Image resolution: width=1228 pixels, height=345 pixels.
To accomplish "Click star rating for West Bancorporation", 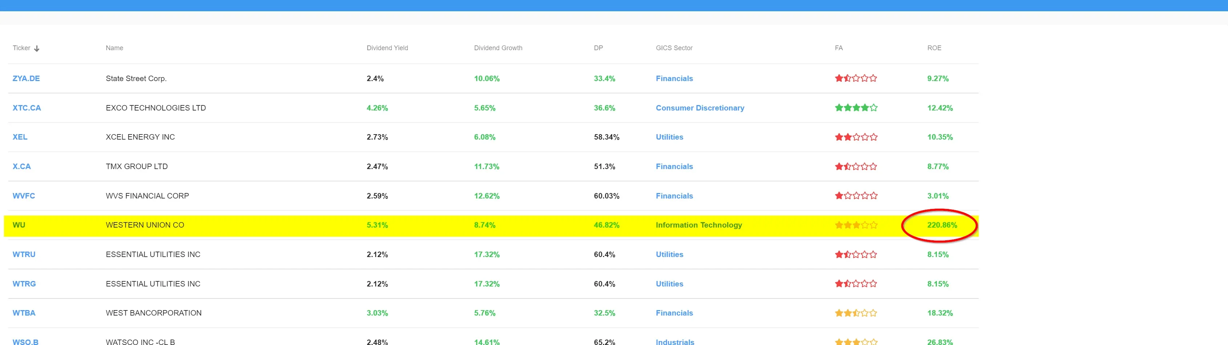I will [x=856, y=313].
